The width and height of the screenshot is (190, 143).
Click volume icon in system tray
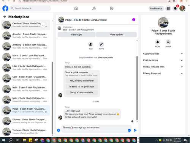pos(171,140)
